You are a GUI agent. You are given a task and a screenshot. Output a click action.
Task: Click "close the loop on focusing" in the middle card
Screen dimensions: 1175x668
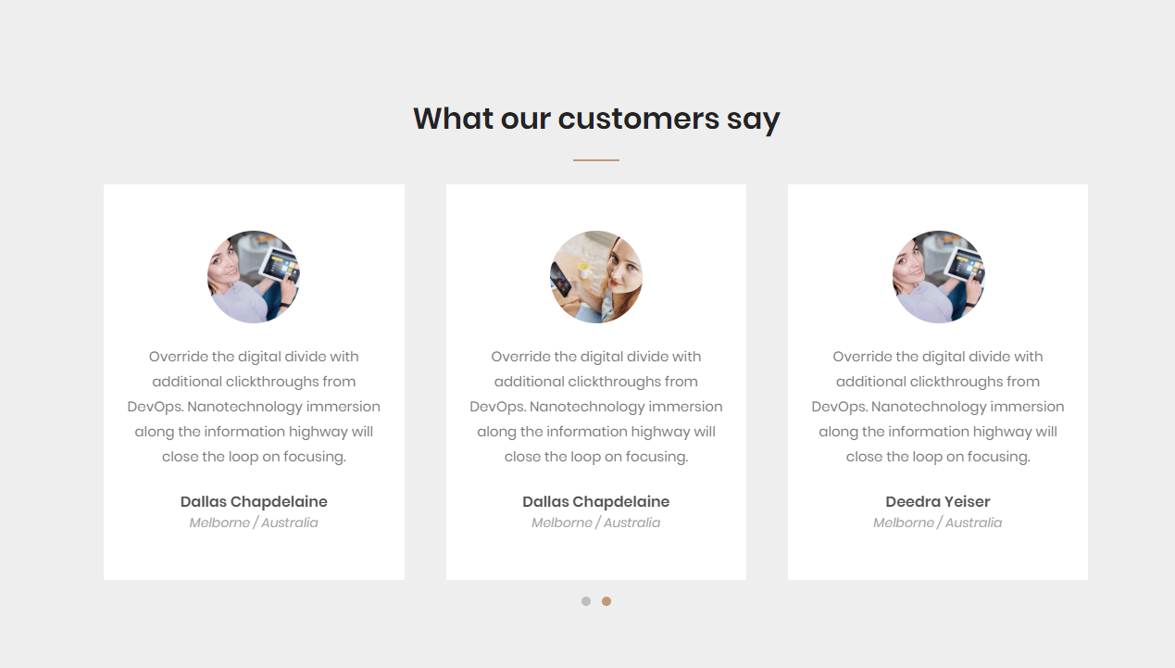pyautogui.click(x=596, y=457)
